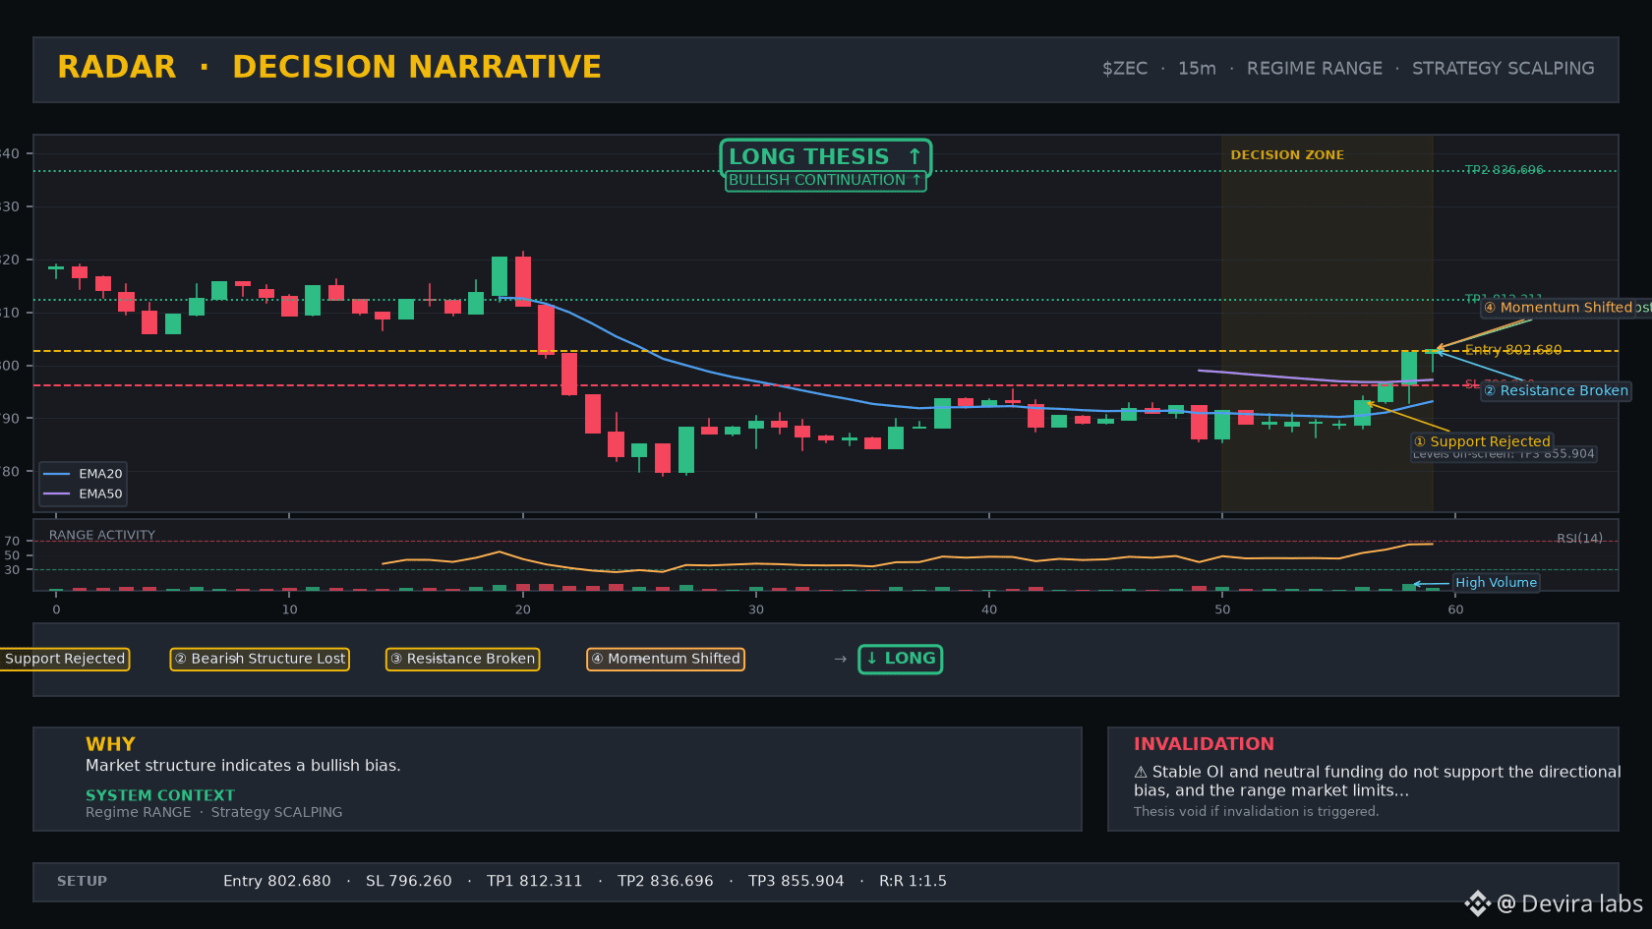Click the SETUP label
This screenshot has height=929, width=1652.
point(82,882)
